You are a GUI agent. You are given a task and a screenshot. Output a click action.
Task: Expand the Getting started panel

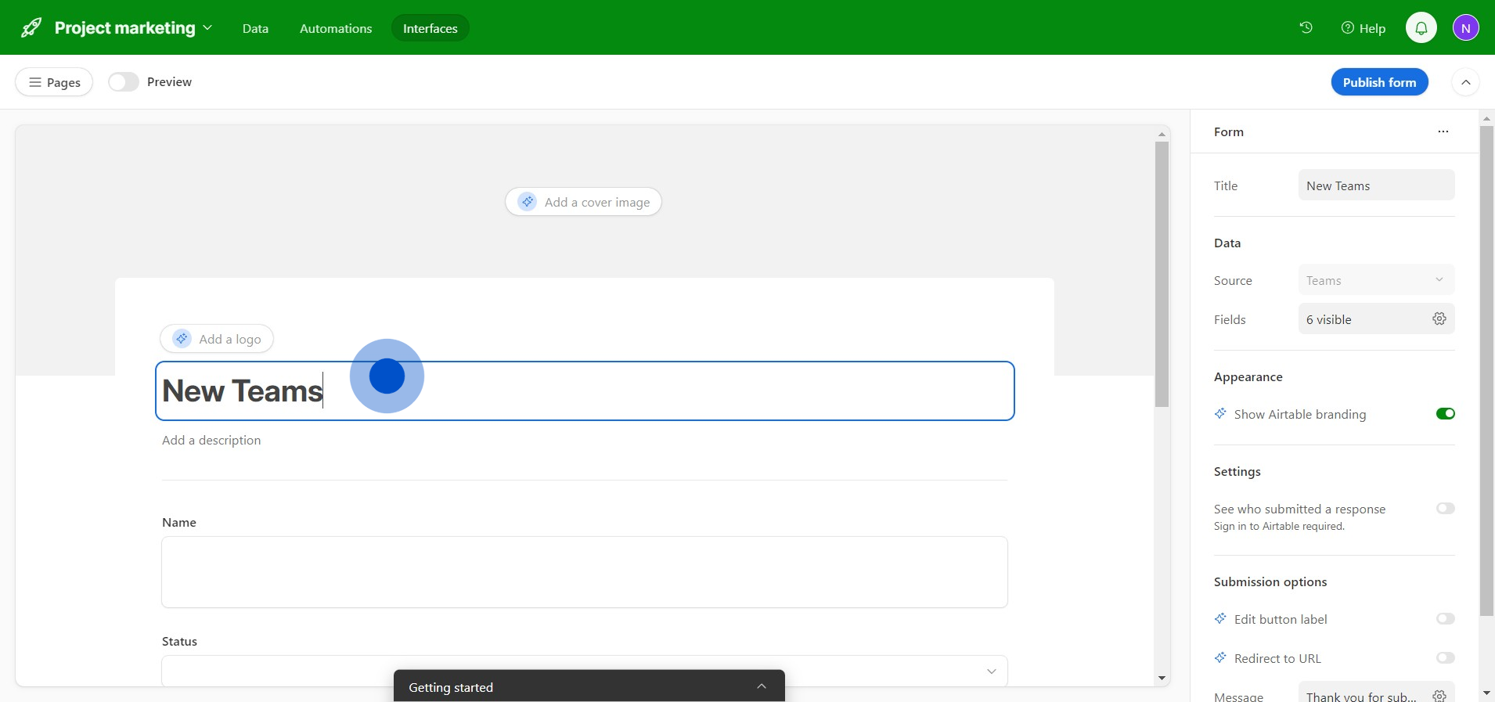761,686
